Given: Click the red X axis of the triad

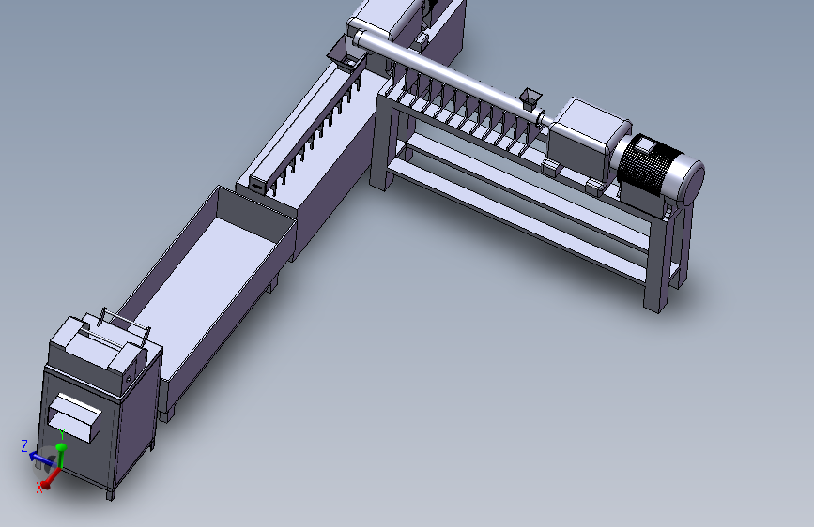Looking at the screenshot, I should pos(49,480).
